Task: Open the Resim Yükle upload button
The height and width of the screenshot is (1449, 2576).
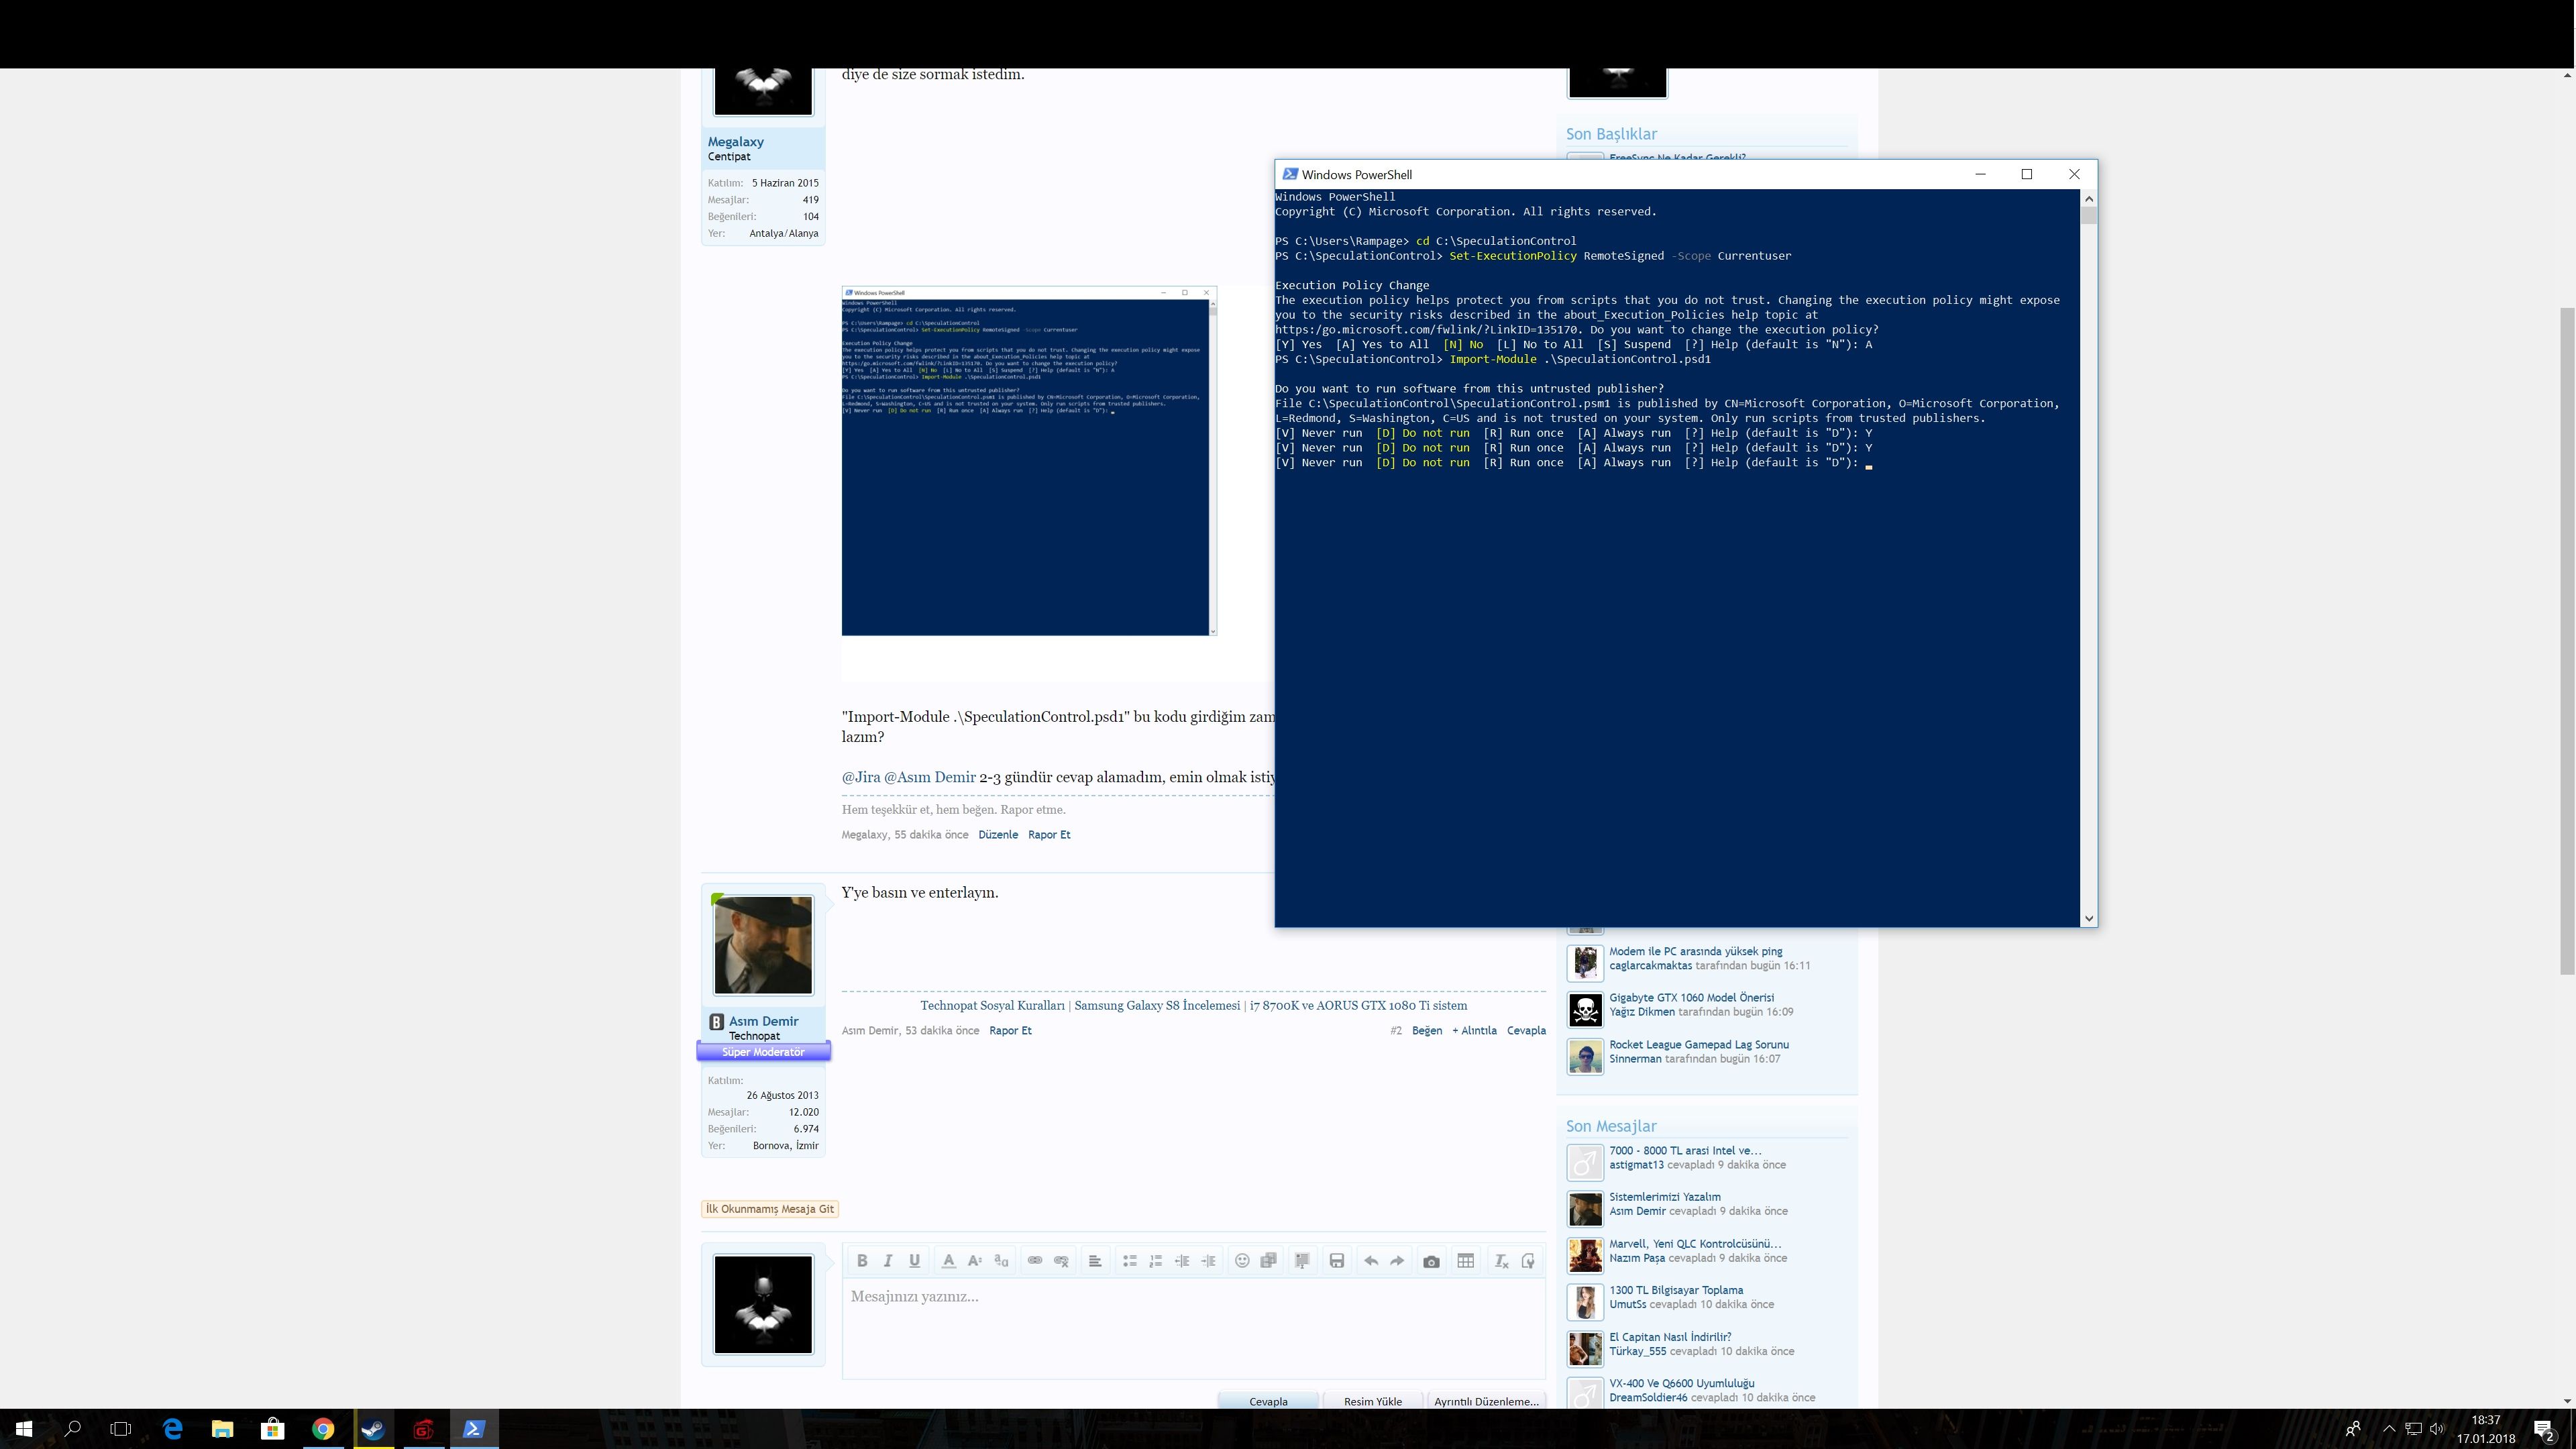Action: [x=1372, y=1401]
